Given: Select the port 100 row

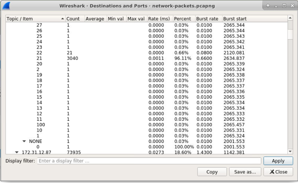Looking at the screenshot, I should click(x=41, y=125).
